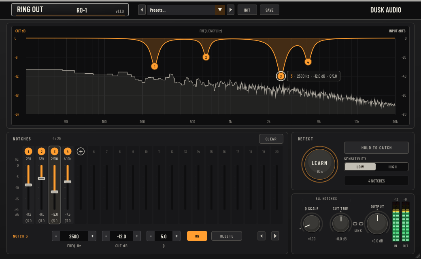Select notch 3 badge in strip list
Image resolution: width=421 pixels, height=259 pixels.
pos(55,151)
